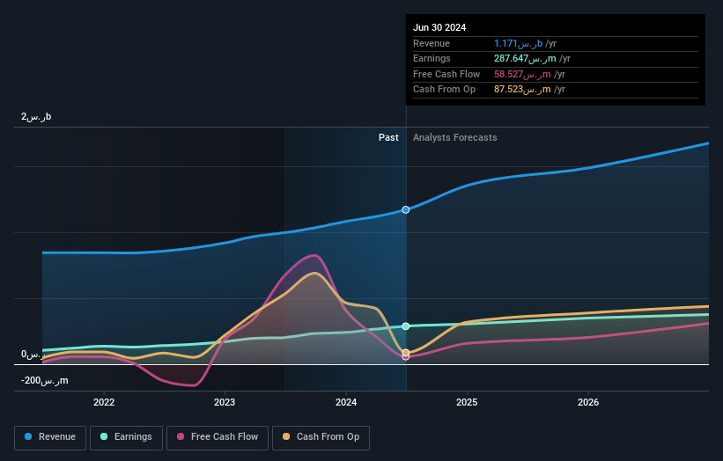Select the 2023 x-axis label

(x=225, y=402)
